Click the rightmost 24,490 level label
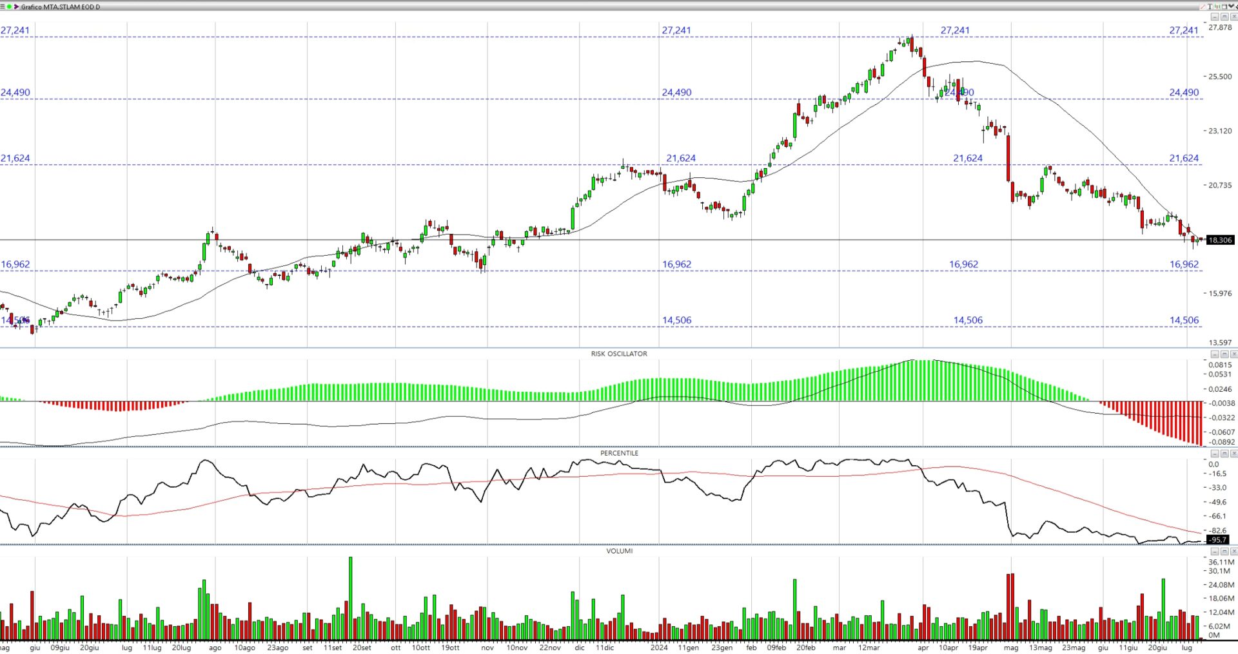Screen dimensions: 1238x654 1184,92
